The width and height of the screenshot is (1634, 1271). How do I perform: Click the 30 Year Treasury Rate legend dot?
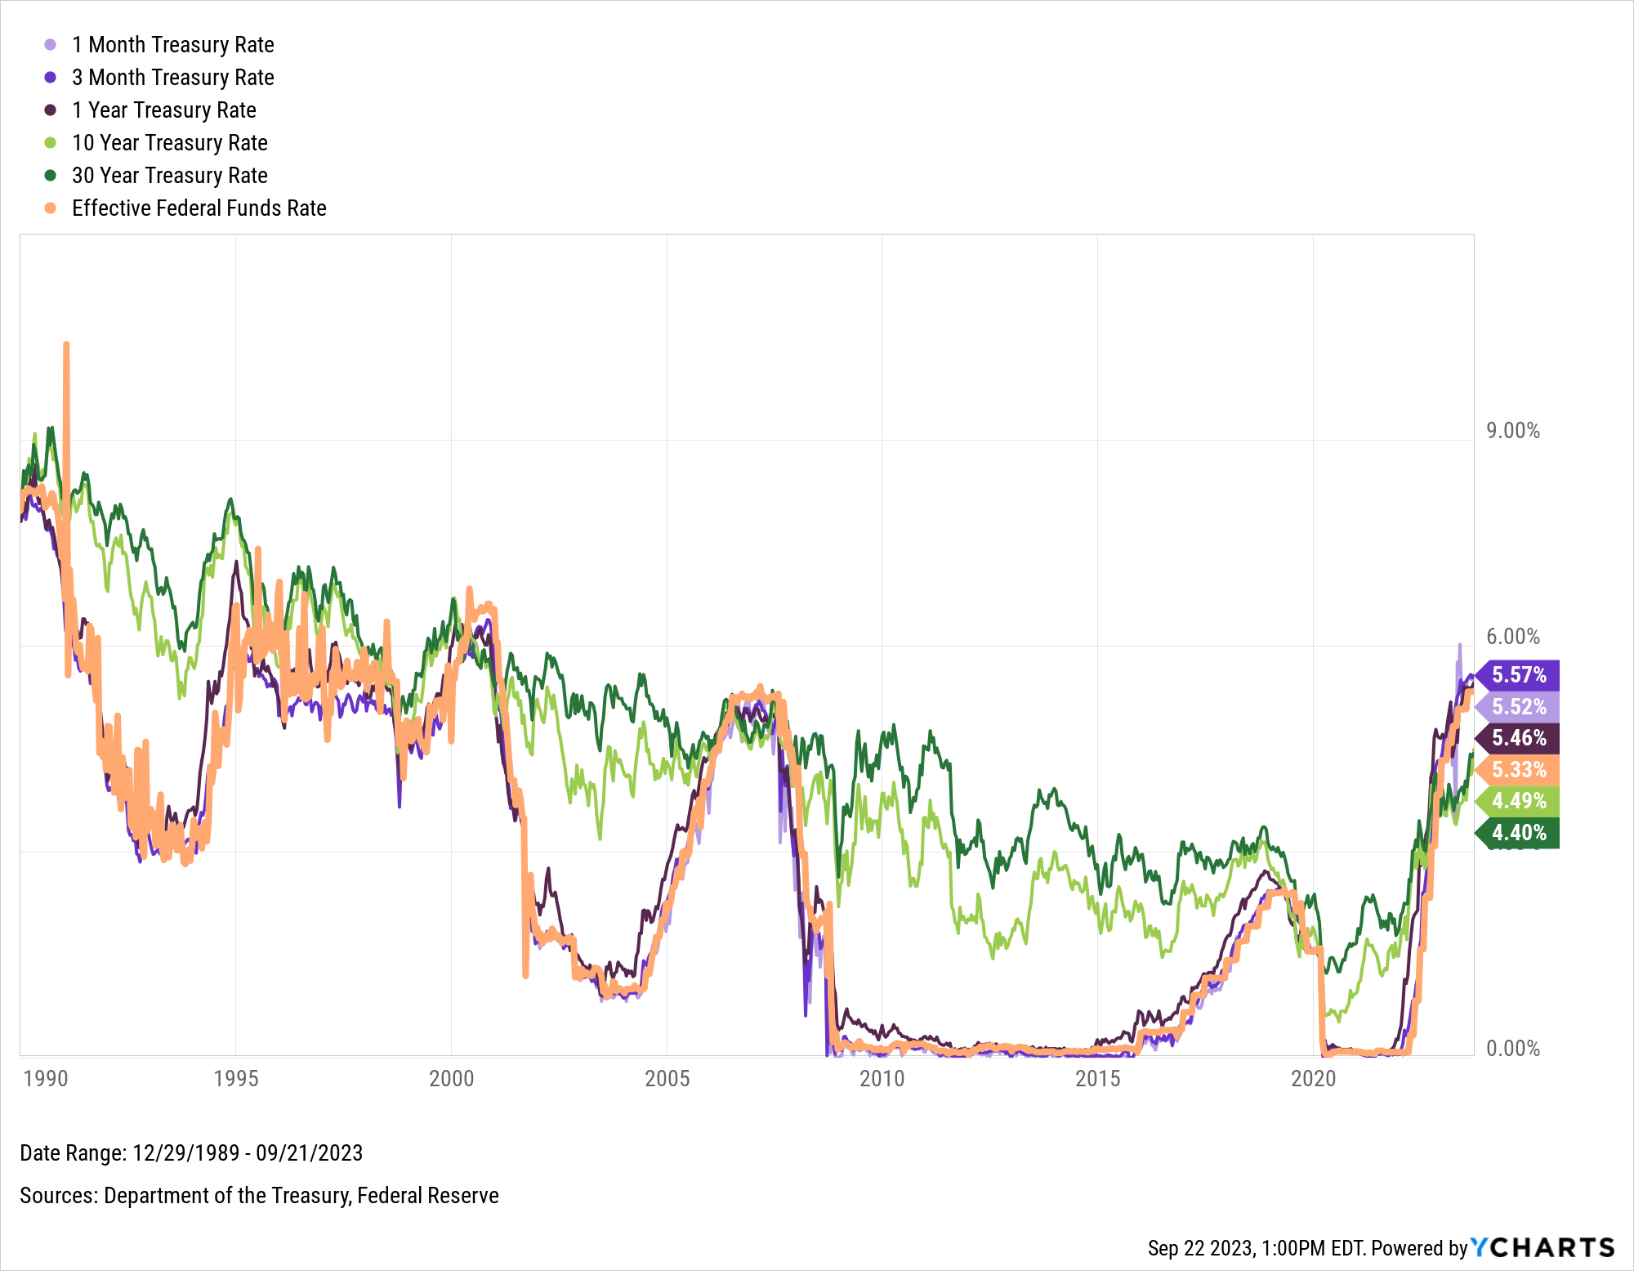[x=51, y=176]
